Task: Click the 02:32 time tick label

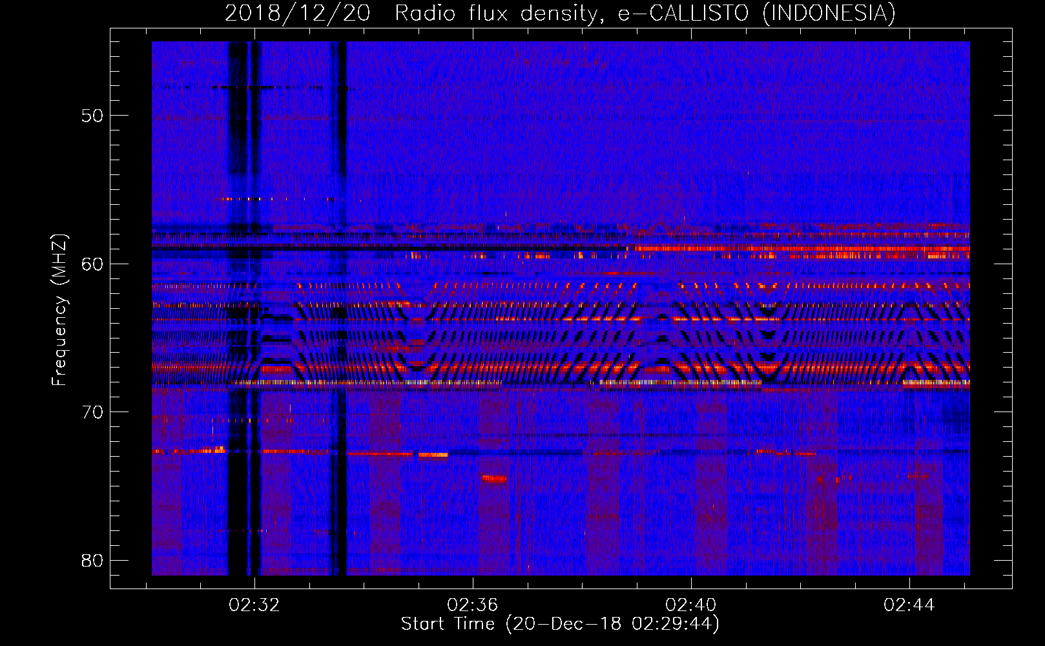Action: (x=254, y=605)
